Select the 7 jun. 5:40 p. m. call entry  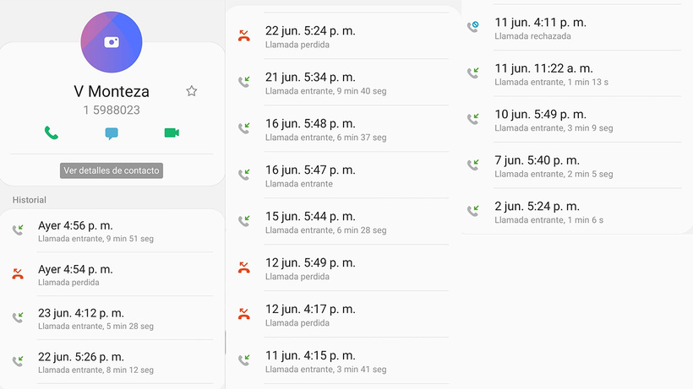(574, 165)
